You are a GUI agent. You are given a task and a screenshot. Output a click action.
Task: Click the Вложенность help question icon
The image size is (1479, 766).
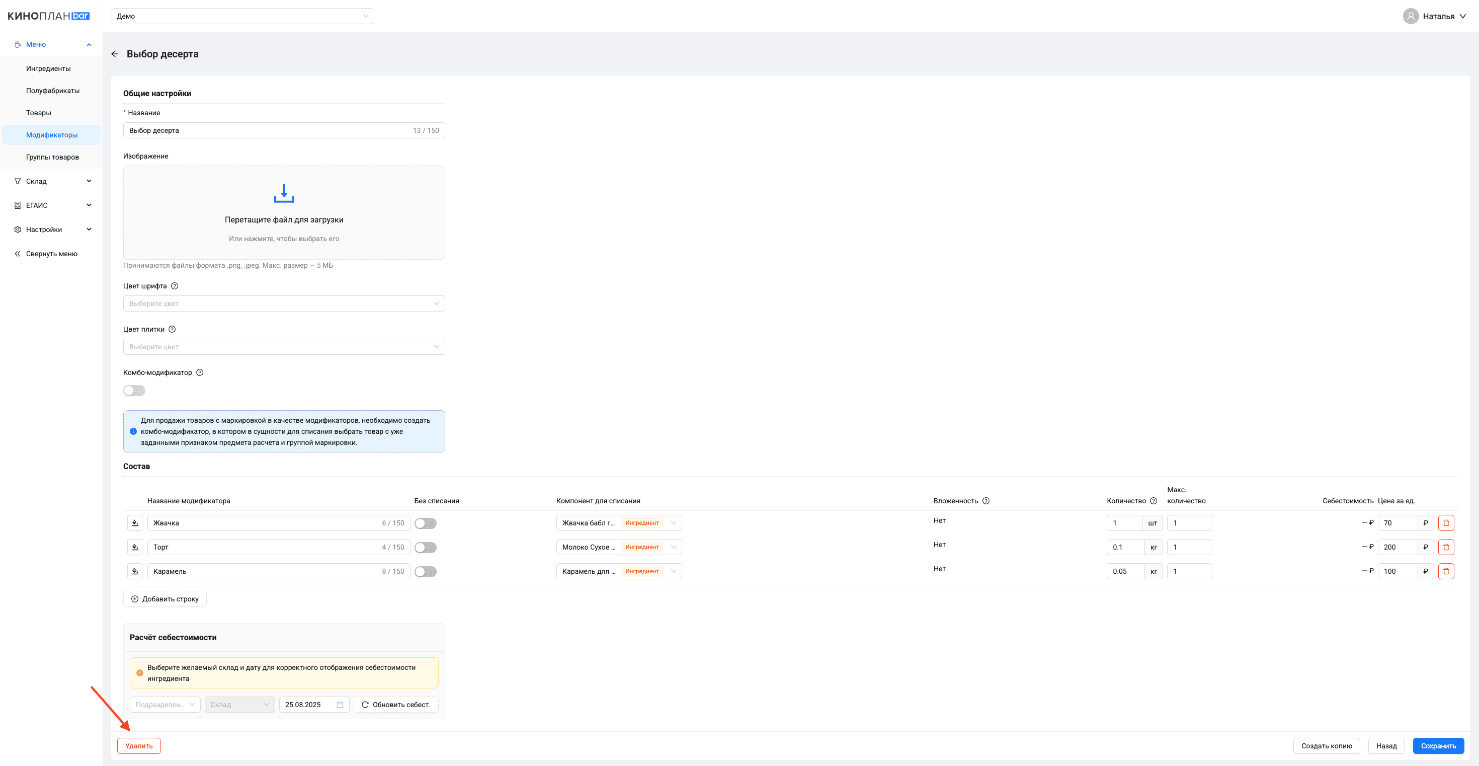986,501
